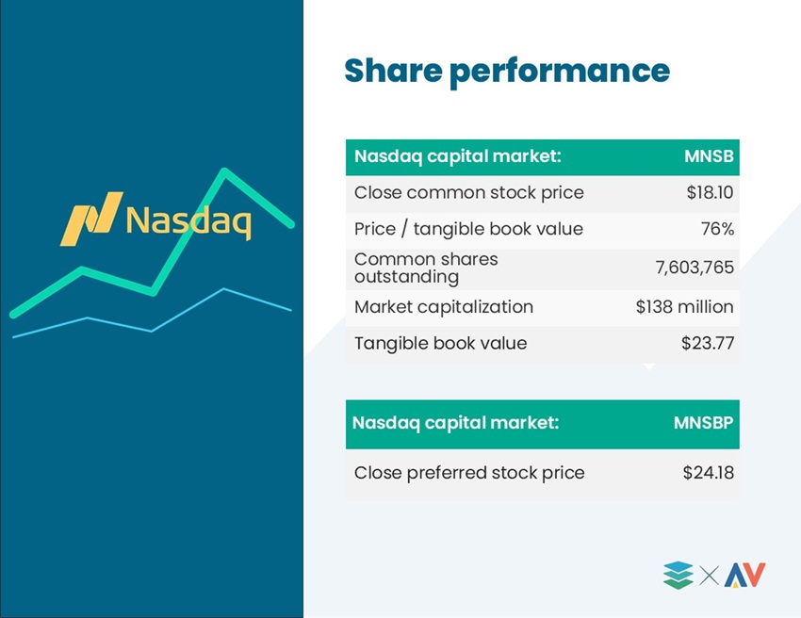The width and height of the screenshot is (801, 618).
Task: Click the Close common stock price row
Action: (x=543, y=193)
